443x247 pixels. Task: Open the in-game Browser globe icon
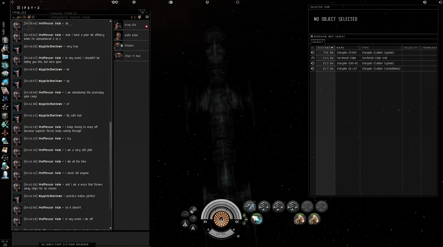click(5, 141)
